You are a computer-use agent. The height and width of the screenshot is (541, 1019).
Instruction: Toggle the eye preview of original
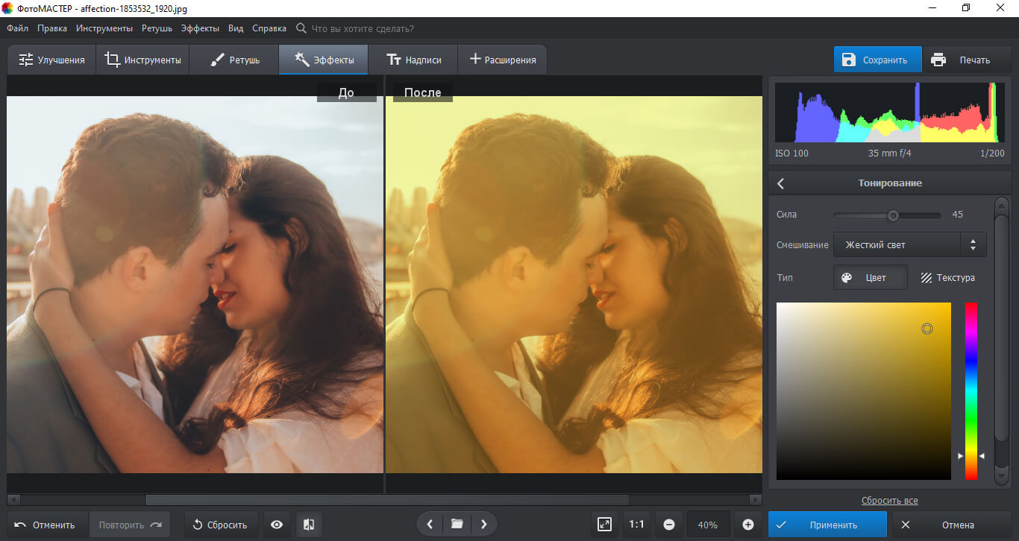point(277,525)
